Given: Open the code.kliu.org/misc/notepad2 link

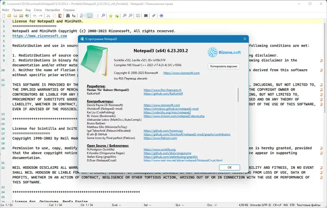Looking at the screenshot, I should coord(167,112).
